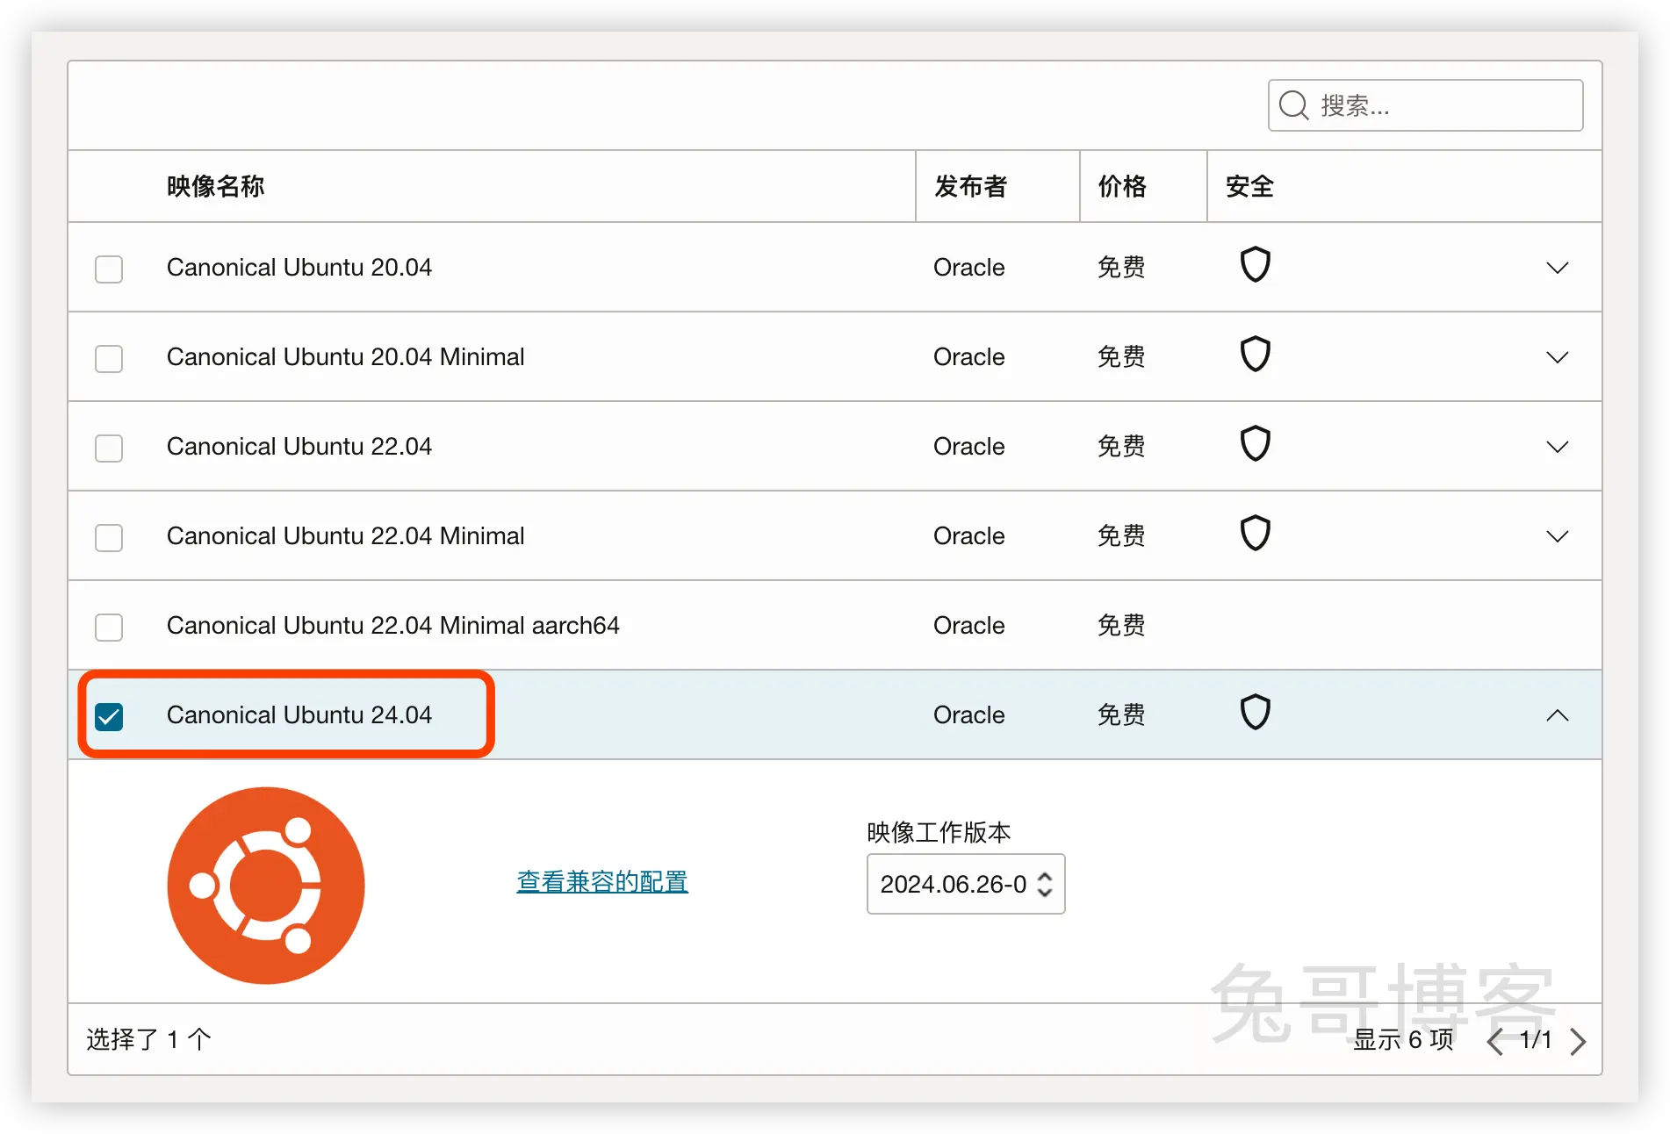1670x1134 pixels.
Task: Click the shield icon for Ubuntu 20.04 Minimal
Action: pos(1255,354)
